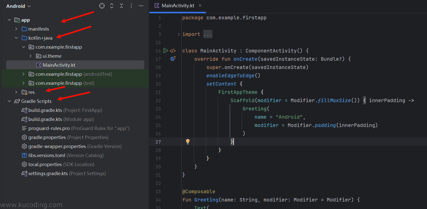This screenshot has width=427, height=209.
Task: Select the ui.theme package row
Action: tap(75, 56)
